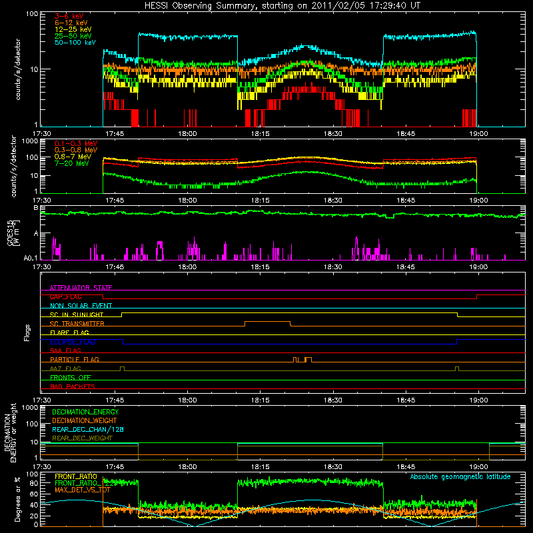Viewport: 533px width, 533px height.
Task: Click the counts/s/detector label of top panel
Action: [x=18, y=69]
